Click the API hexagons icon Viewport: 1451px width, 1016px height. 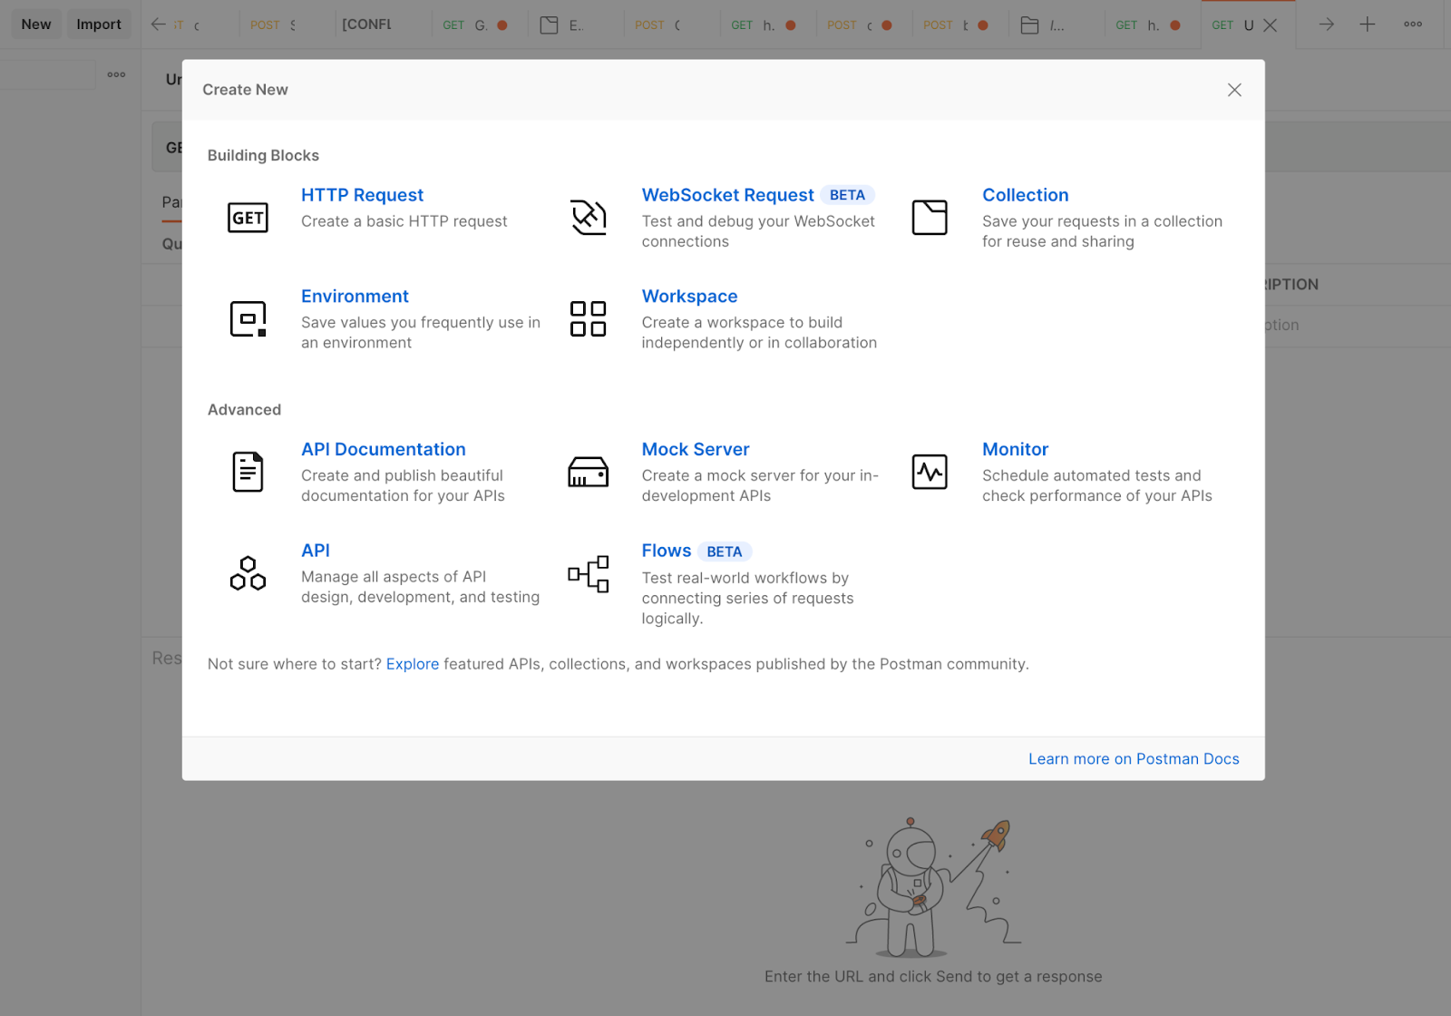248,573
